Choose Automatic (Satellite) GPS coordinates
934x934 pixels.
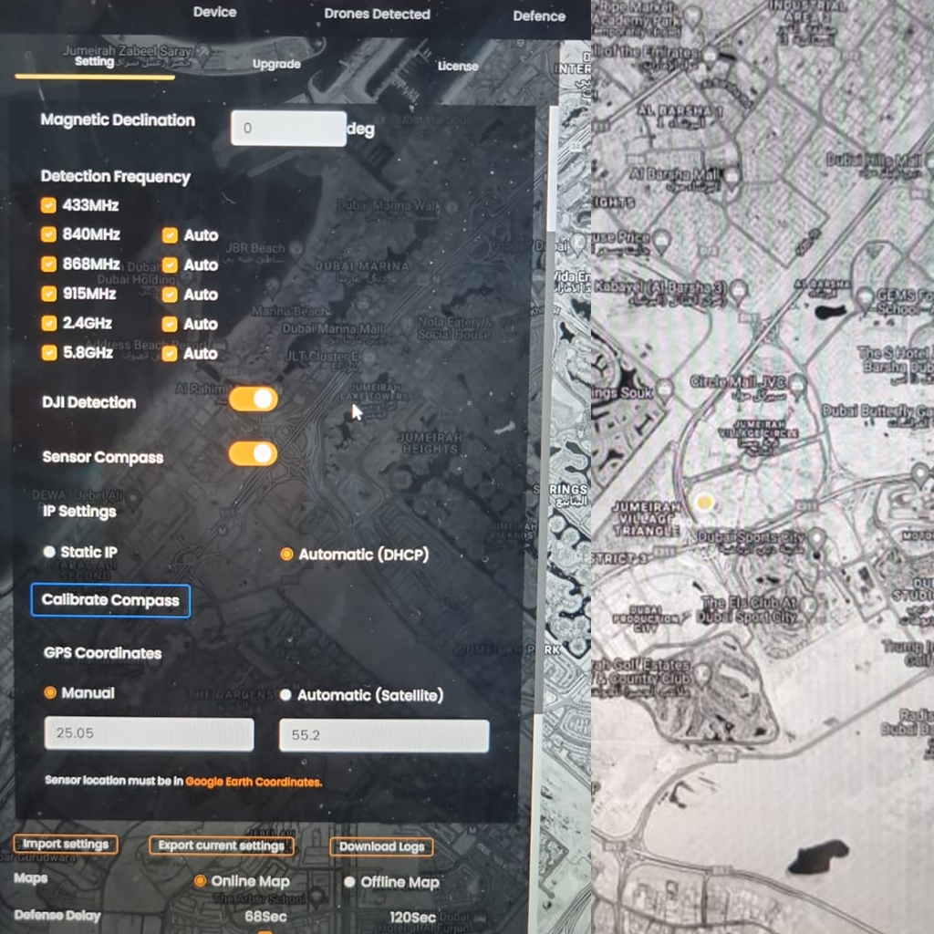point(285,695)
